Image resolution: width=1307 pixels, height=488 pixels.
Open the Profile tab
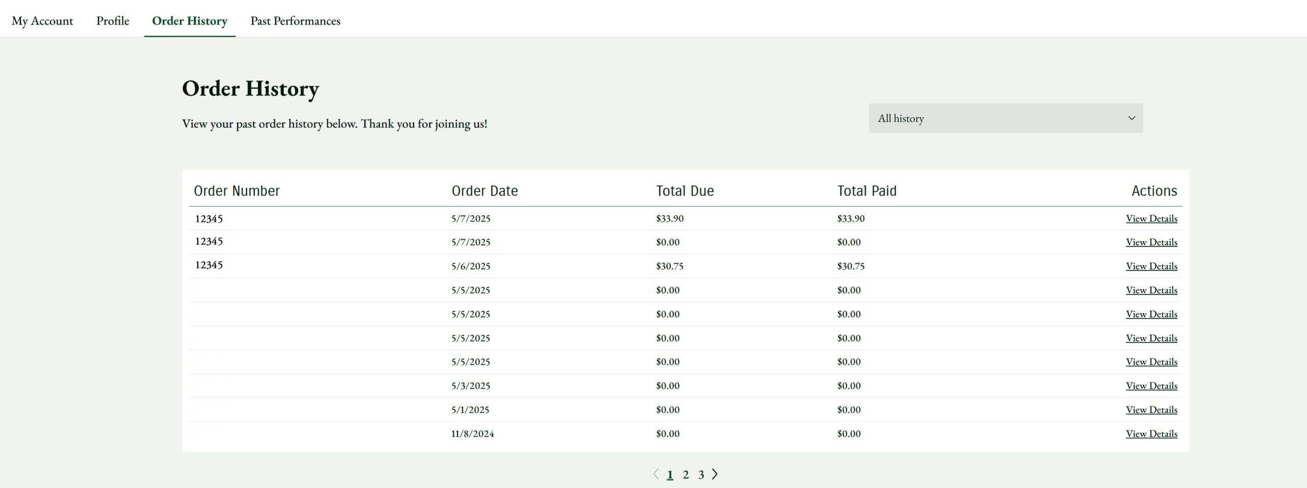click(113, 21)
